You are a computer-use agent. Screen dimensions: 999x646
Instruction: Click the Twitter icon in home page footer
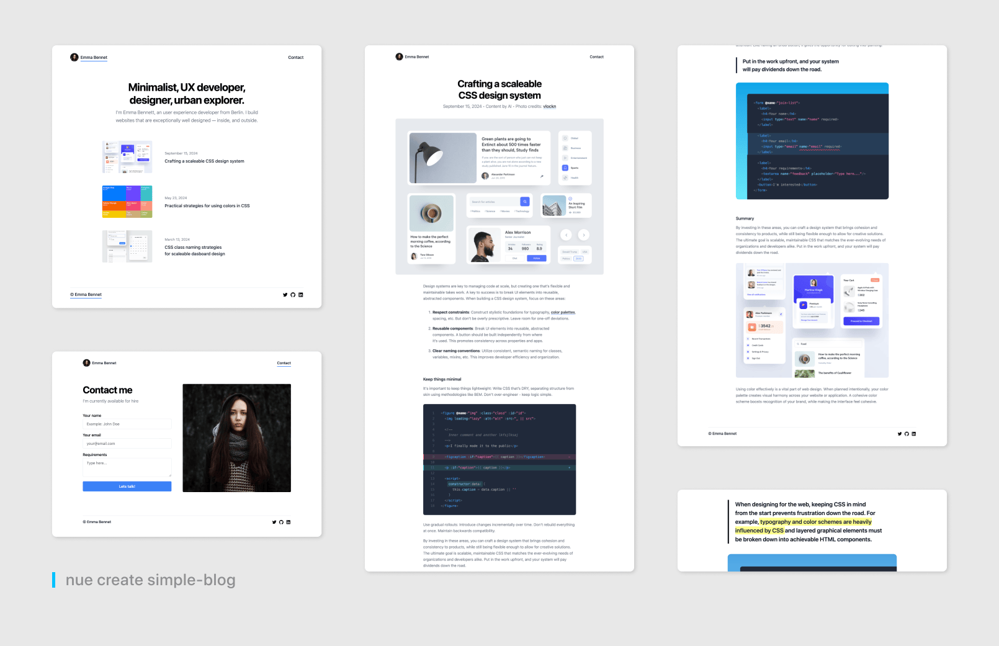pyautogui.click(x=285, y=295)
